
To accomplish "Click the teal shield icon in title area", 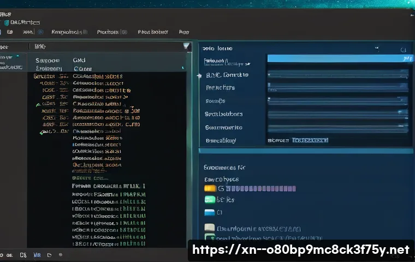I will (6, 23).
